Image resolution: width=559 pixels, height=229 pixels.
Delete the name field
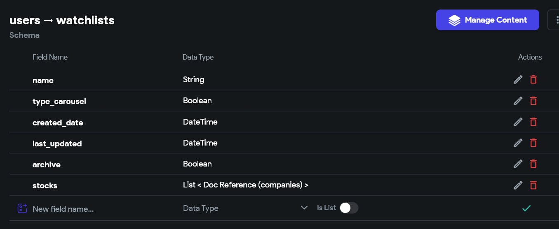[x=533, y=80]
